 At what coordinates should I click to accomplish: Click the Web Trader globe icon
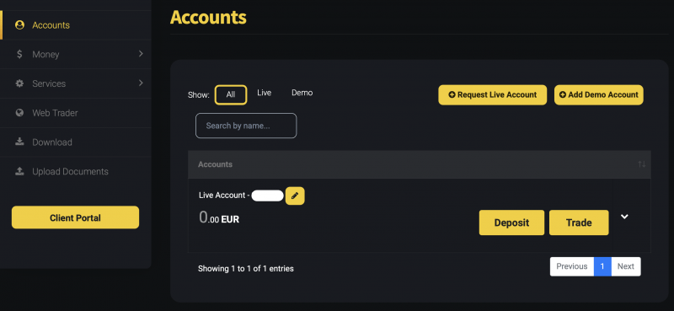tap(19, 113)
